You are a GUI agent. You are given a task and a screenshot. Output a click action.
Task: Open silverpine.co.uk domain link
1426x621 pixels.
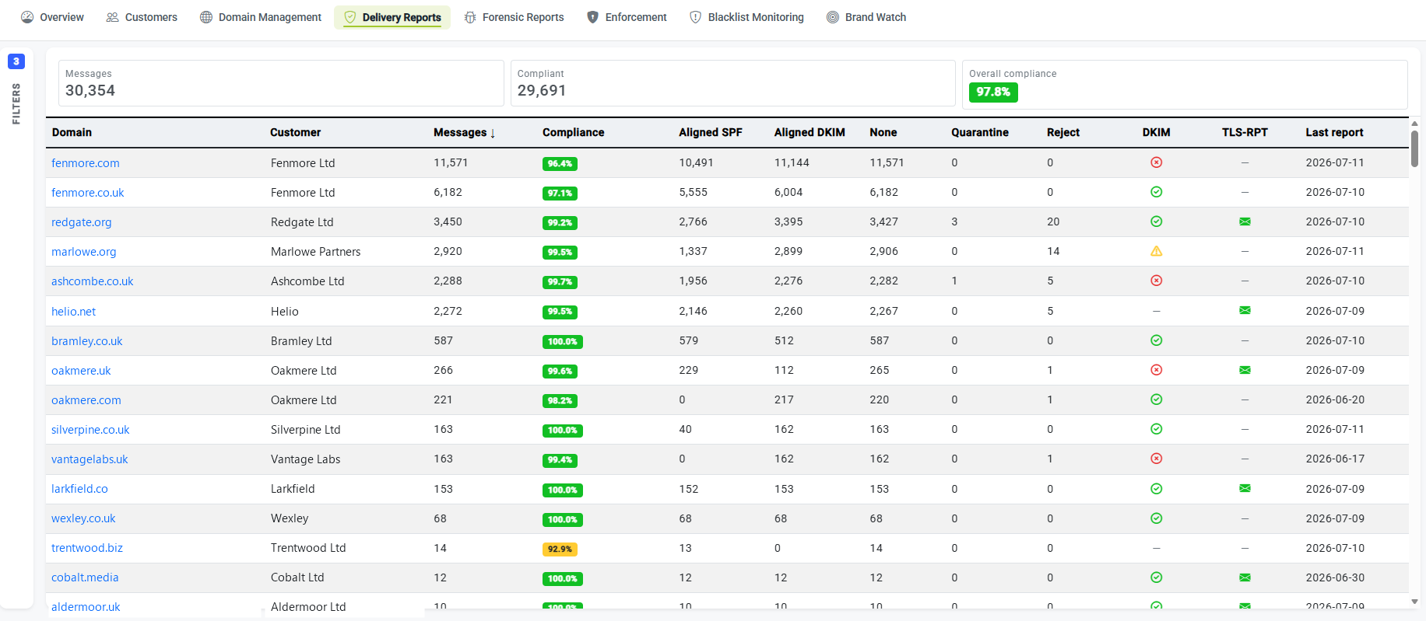click(x=90, y=430)
